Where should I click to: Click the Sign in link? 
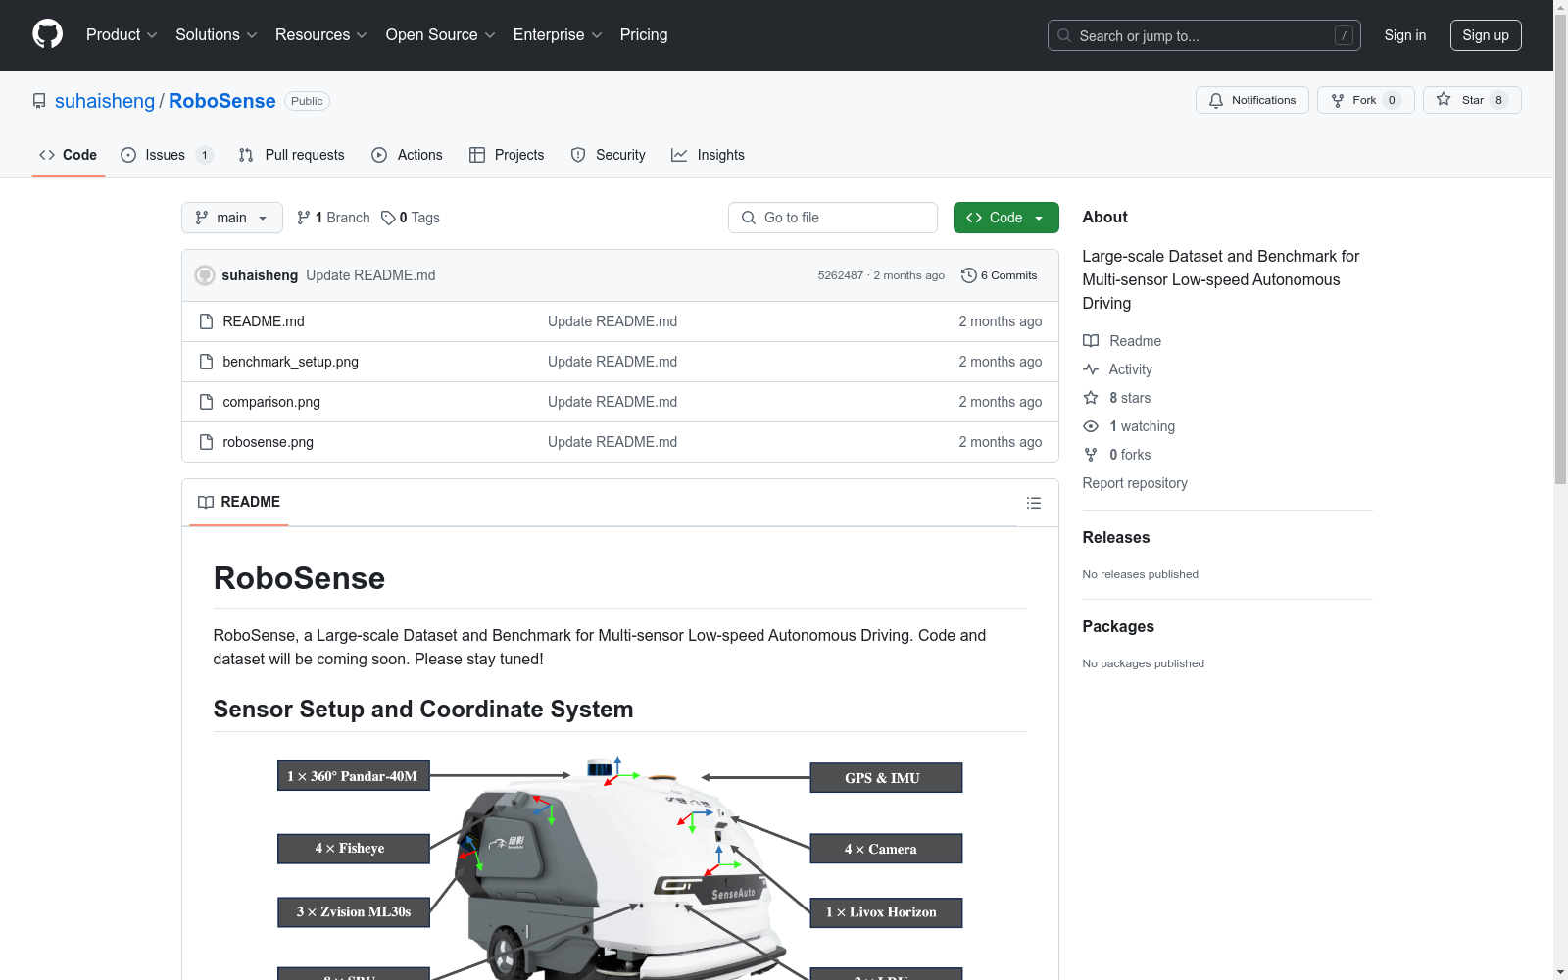tap(1405, 35)
